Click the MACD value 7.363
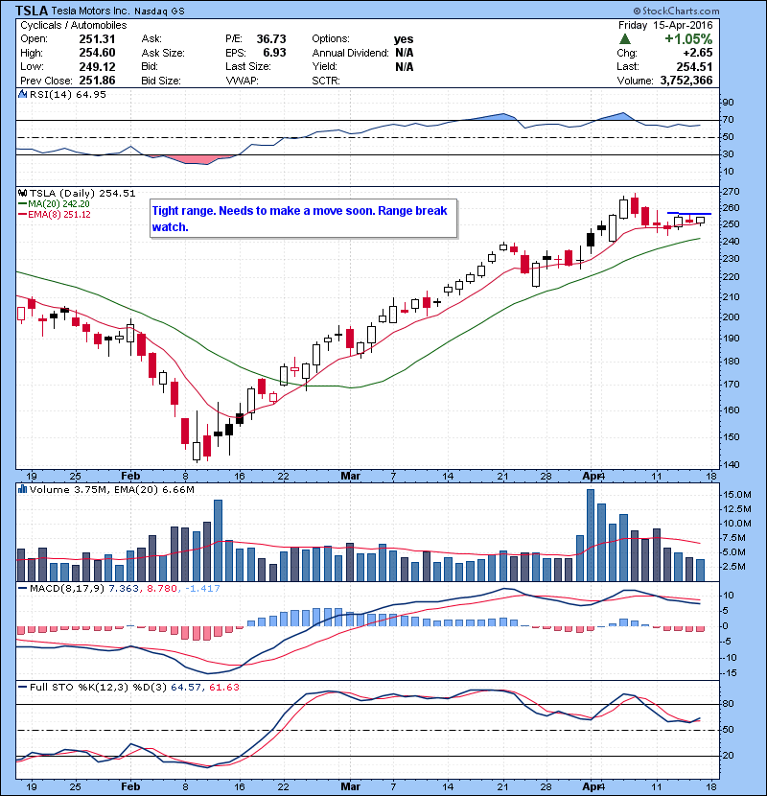 point(124,589)
